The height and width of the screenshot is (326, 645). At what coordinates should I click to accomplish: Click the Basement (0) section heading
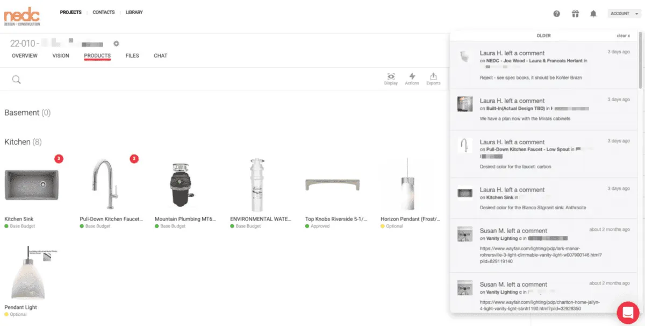point(27,113)
